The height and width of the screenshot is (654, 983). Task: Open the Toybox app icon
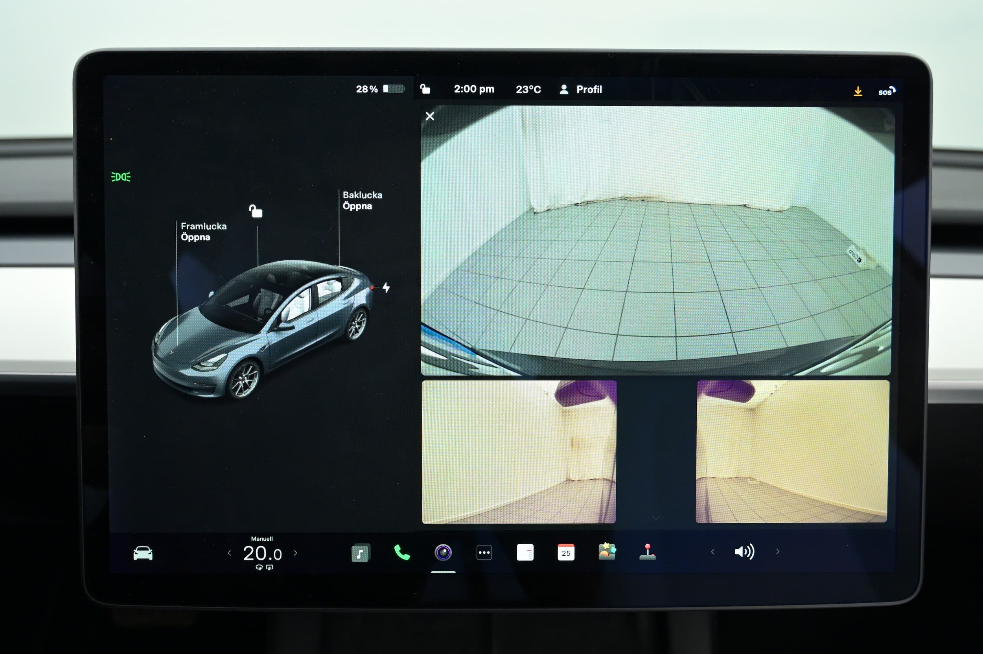tap(607, 552)
